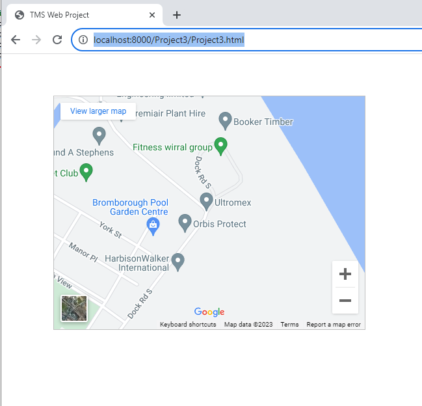Open the map Terms link
Screen dimensions: 422x406
[x=289, y=325]
